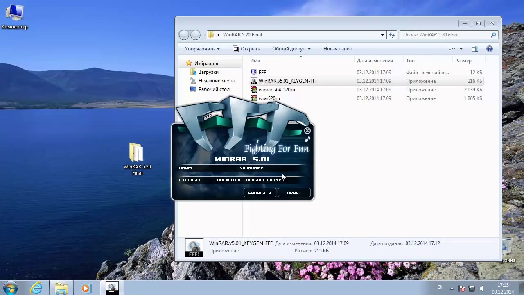Show hidden tray icons arrow
This screenshot has height=295, width=524.
451,288
